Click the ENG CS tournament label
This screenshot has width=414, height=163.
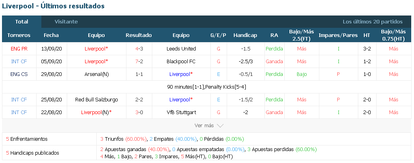point(19,74)
